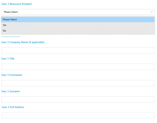Click empty middle area of Renounce Probate combo box
The width and height of the screenshot is (157, 123).
click(x=80, y=12)
